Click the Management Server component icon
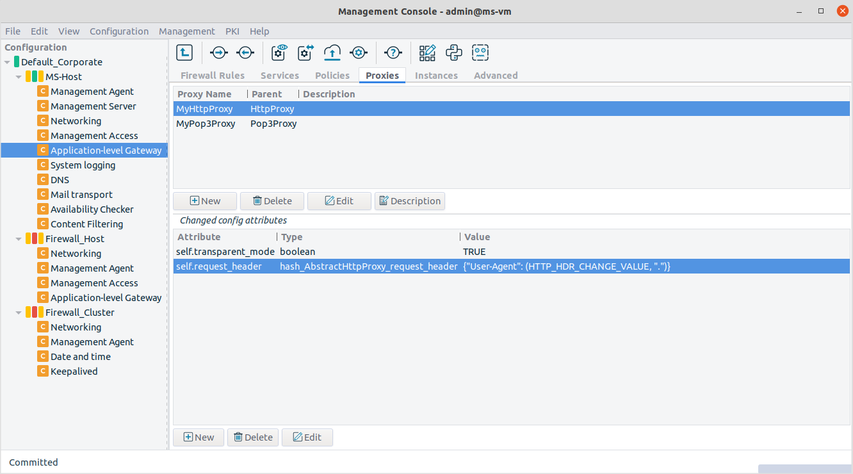Image resolution: width=853 pixels, height=474 pixels. (43, 106)
